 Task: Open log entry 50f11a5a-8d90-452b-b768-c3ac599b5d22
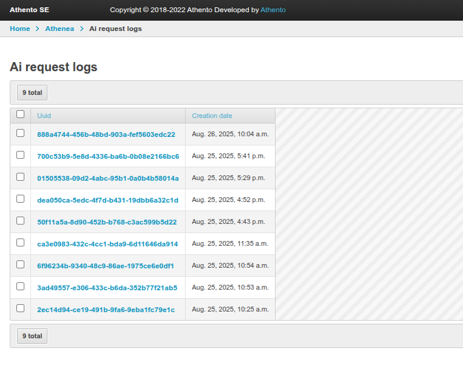(106, 222)
